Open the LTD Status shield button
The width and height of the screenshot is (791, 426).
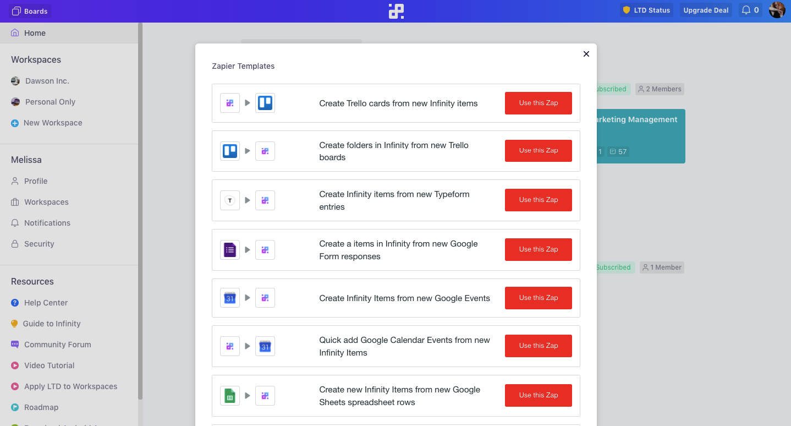pos(646,10)
